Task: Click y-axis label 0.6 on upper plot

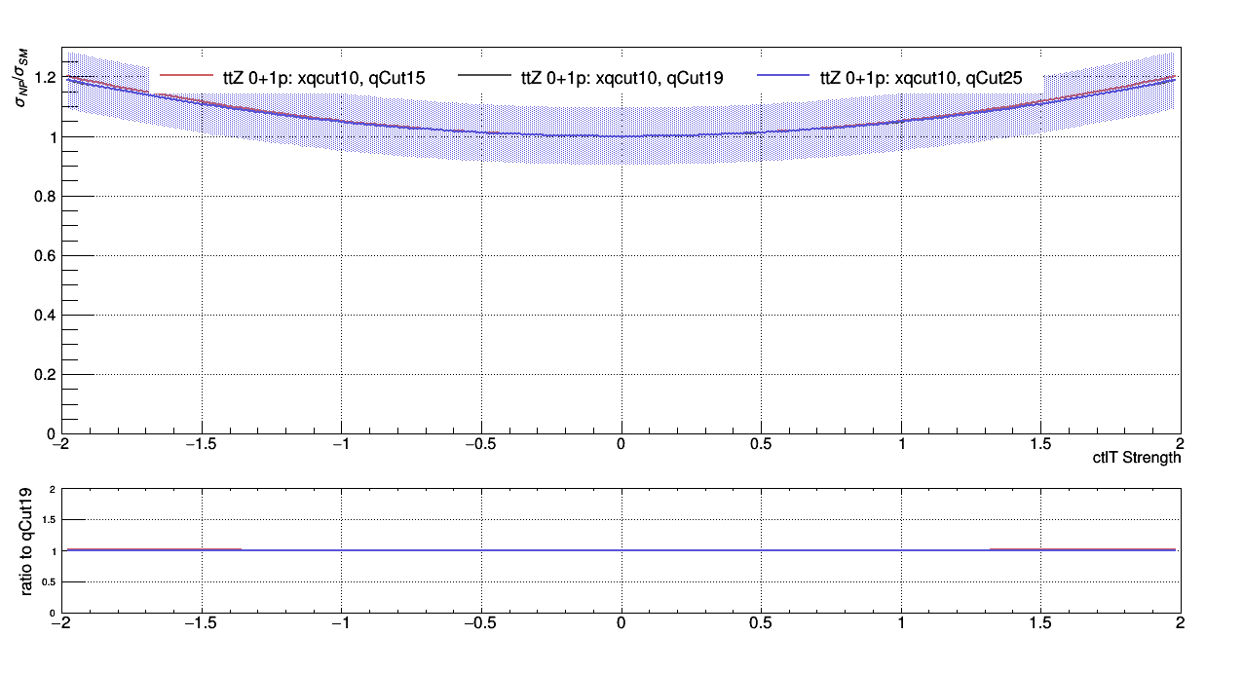Action: [46, 255]
